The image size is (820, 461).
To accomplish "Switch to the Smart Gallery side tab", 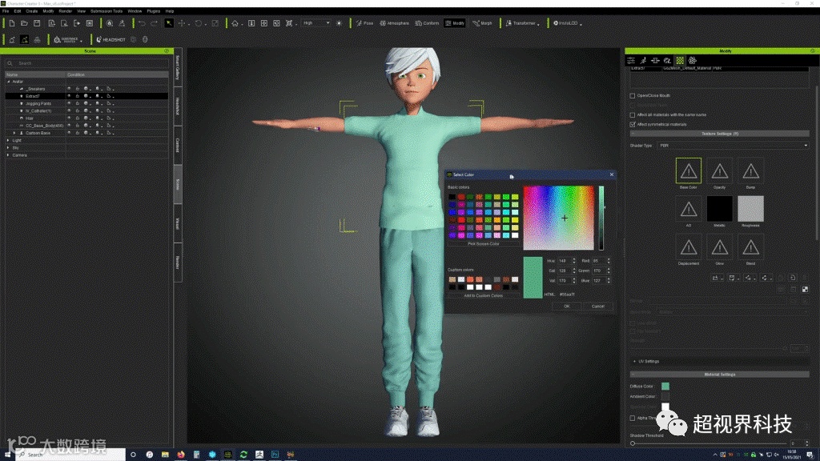I will (x=177, y=70).
